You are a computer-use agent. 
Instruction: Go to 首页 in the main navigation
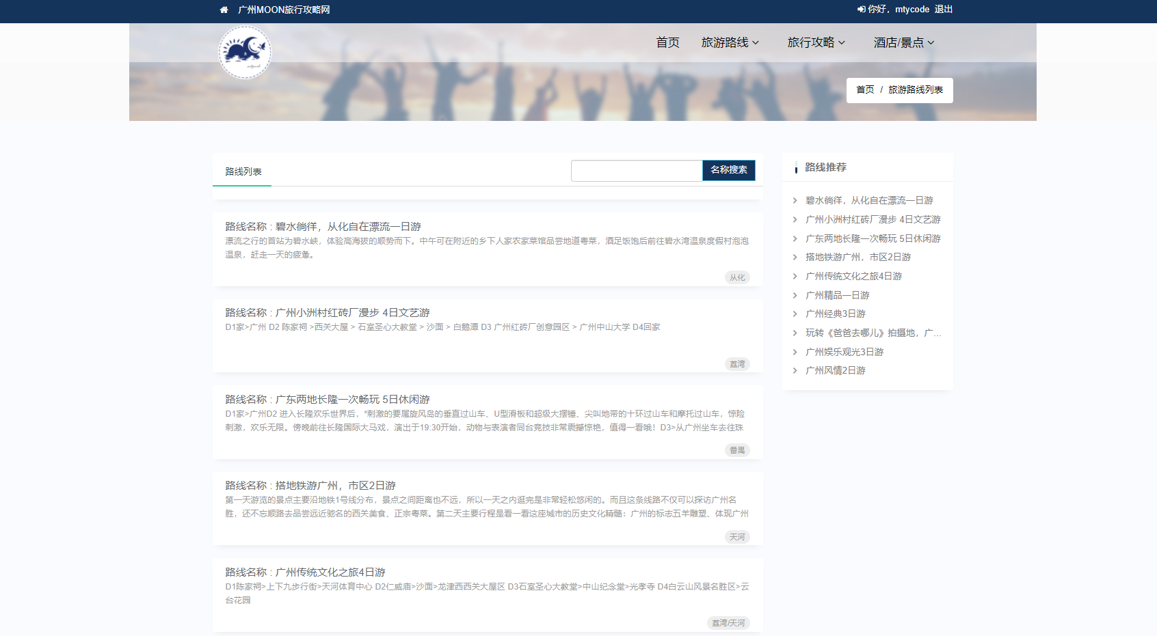point(667,42)
